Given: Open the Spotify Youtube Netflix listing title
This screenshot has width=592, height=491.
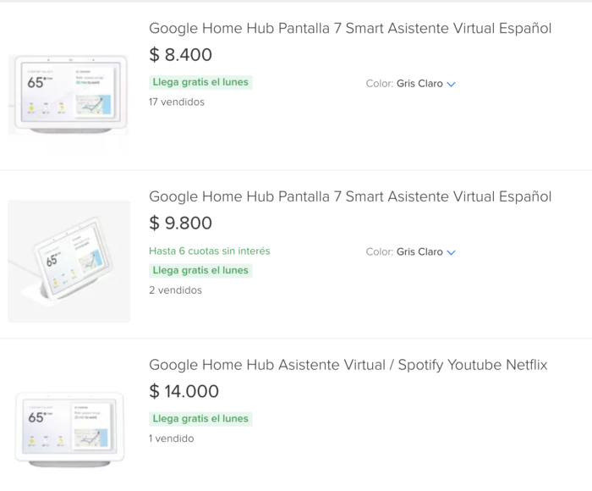Looking at the screenshot, I should point(348,365).
